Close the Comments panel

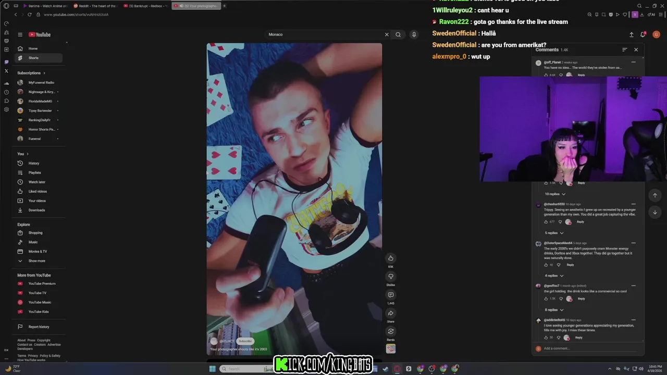636,49
